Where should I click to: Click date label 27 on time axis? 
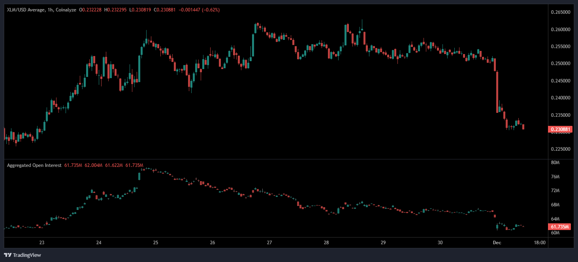(269, 242)
